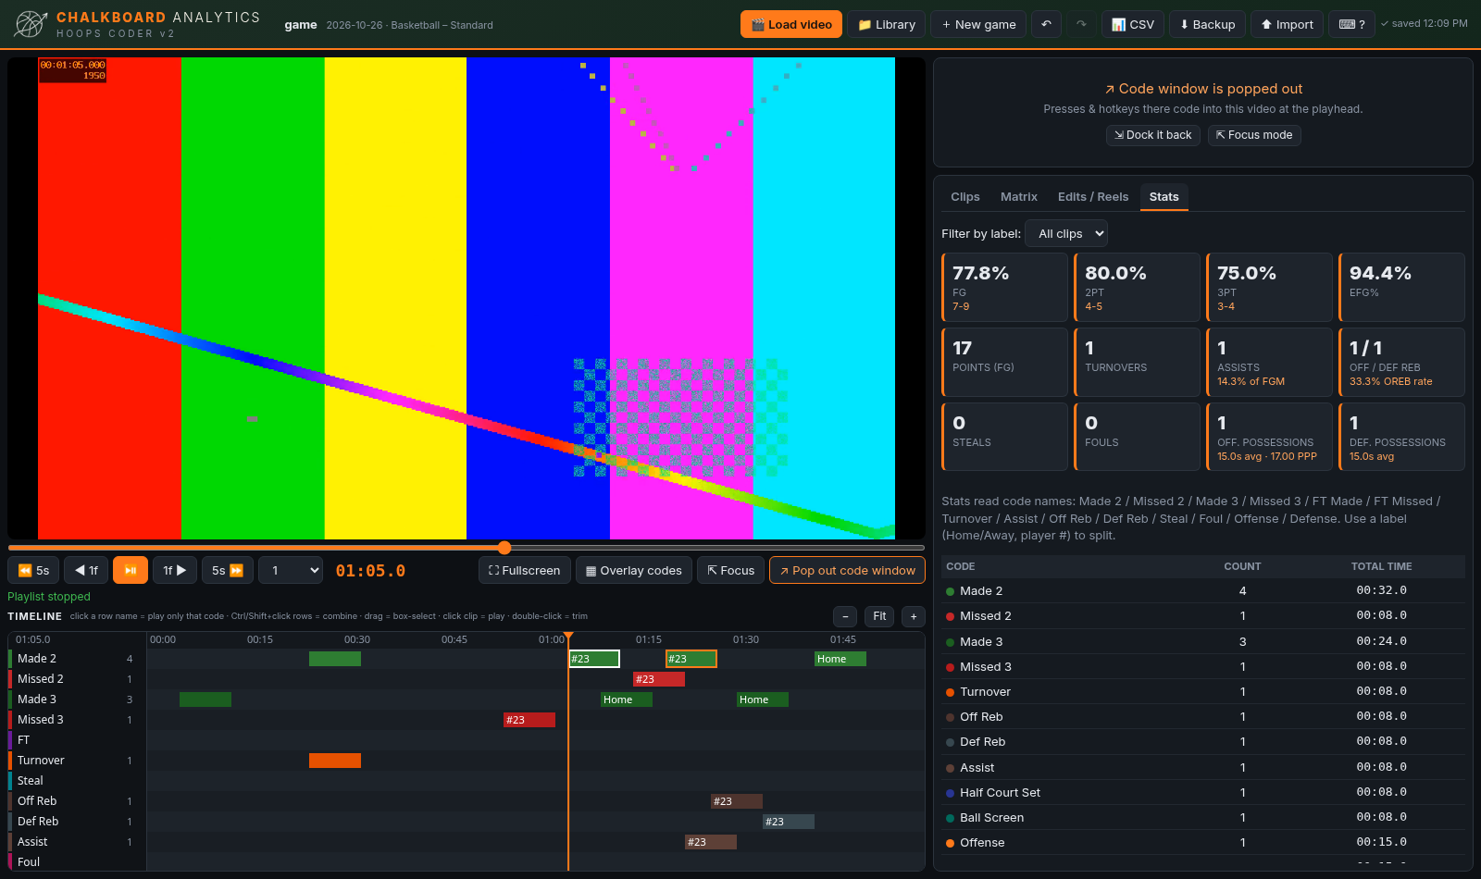Select Turnover orange clip on timeline
Screen dimensions: 1481x879
pyautogui.click(x=335, y=761)
